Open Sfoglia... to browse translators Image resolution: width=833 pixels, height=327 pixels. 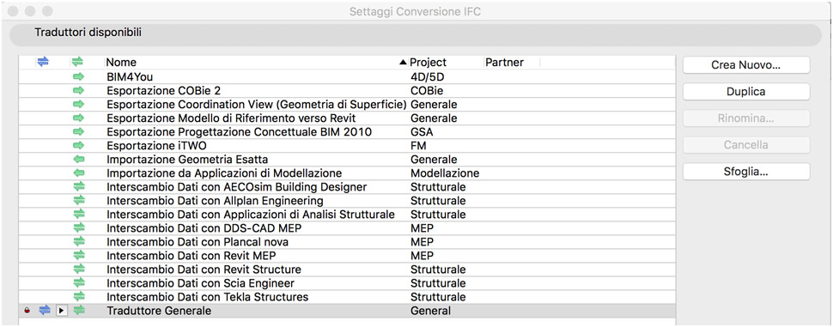click(x=746, y=172)
